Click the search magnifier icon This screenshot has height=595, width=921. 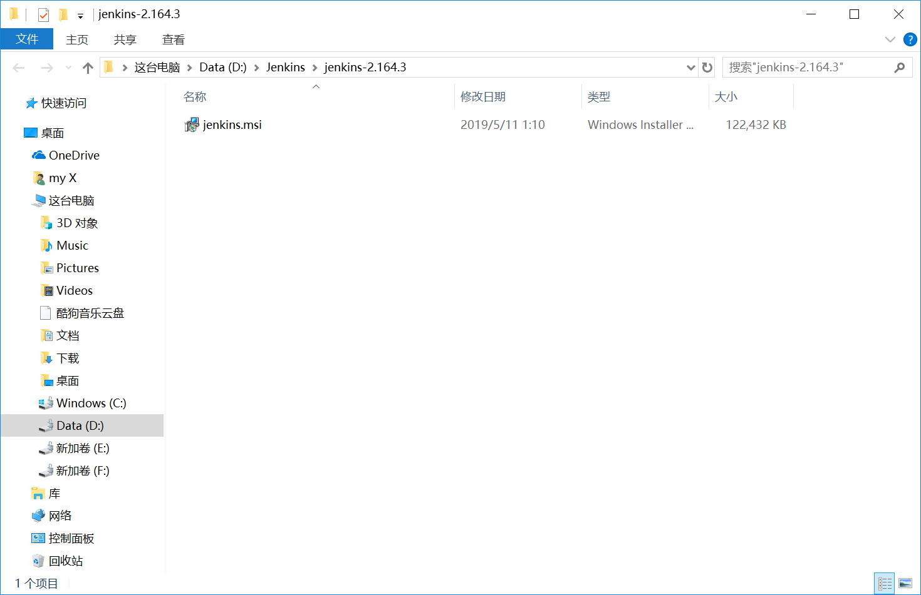click(900, 67)
